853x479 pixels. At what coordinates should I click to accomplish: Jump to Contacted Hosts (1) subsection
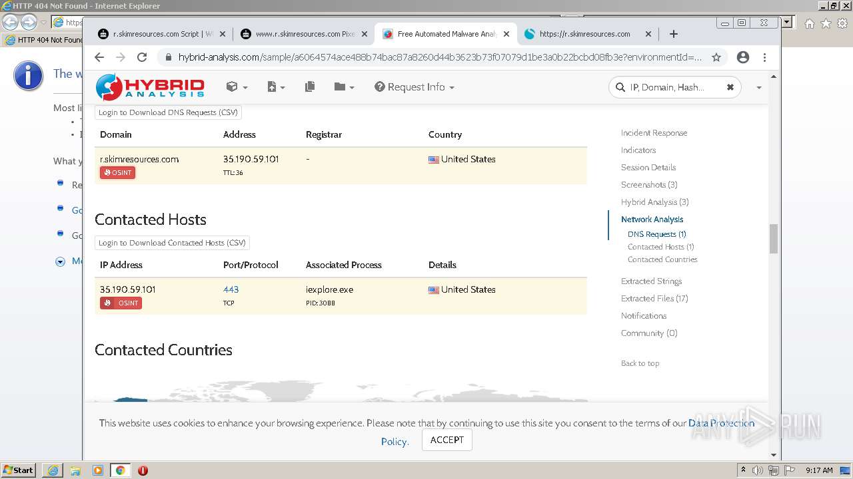(x=661, y=247)
